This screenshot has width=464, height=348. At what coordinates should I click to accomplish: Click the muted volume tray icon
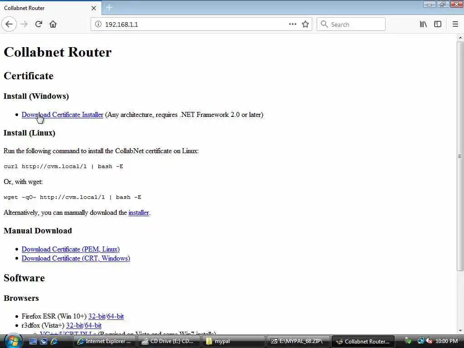point(429,341)
